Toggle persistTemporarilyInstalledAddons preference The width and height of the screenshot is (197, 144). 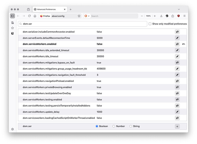[x=177, y=106]
